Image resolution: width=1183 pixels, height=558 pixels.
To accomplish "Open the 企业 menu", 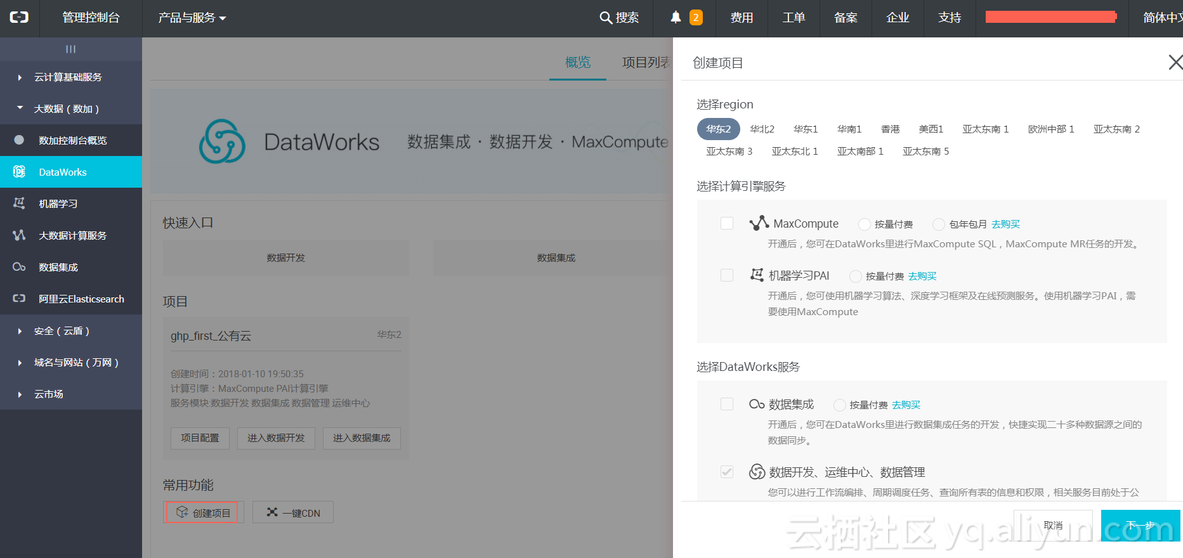I will click(x=898, y=18).
